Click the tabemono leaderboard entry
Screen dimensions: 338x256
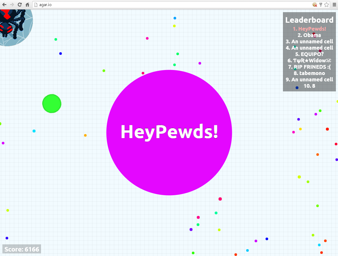point(309,73)
